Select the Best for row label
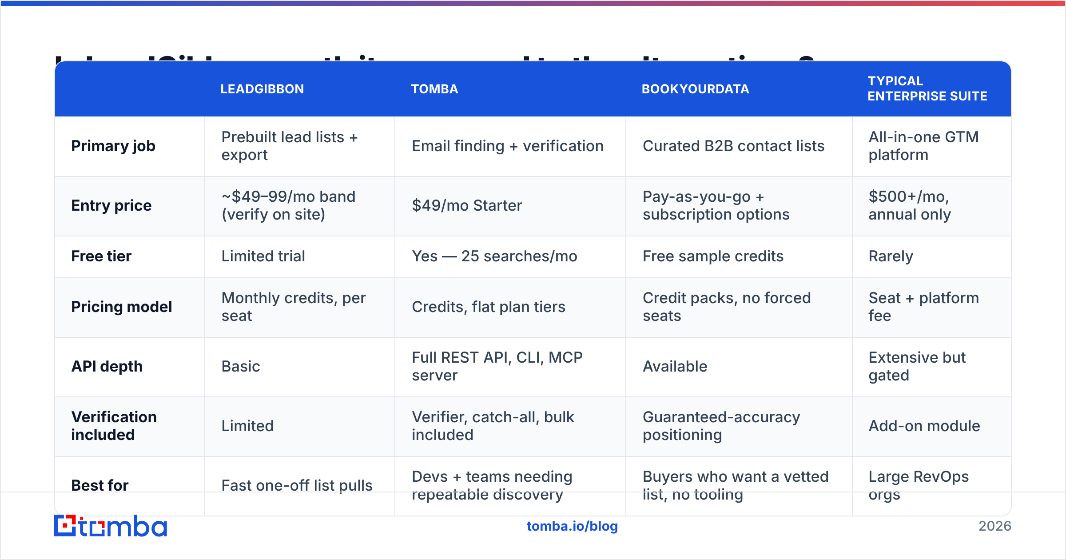Image resolution: width=1066 pixels, height=560 pixels. tap(99, 485)
